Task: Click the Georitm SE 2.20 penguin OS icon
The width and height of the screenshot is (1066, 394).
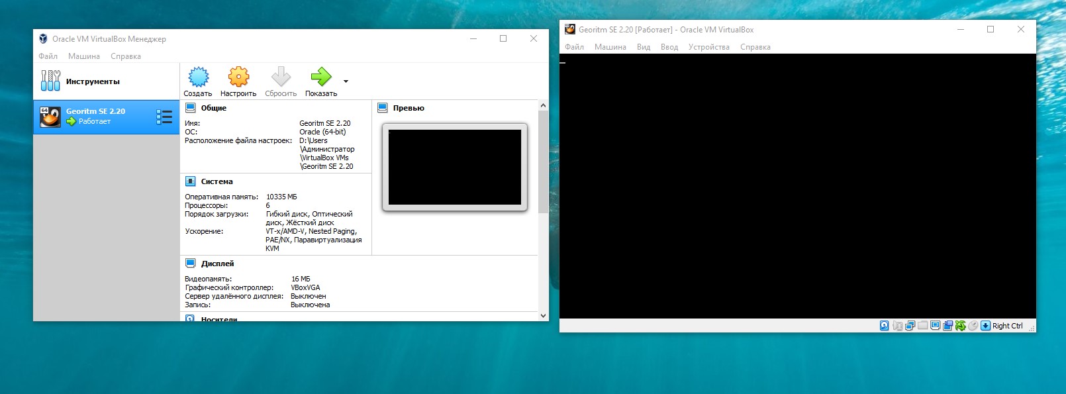Action: point(50,117)
